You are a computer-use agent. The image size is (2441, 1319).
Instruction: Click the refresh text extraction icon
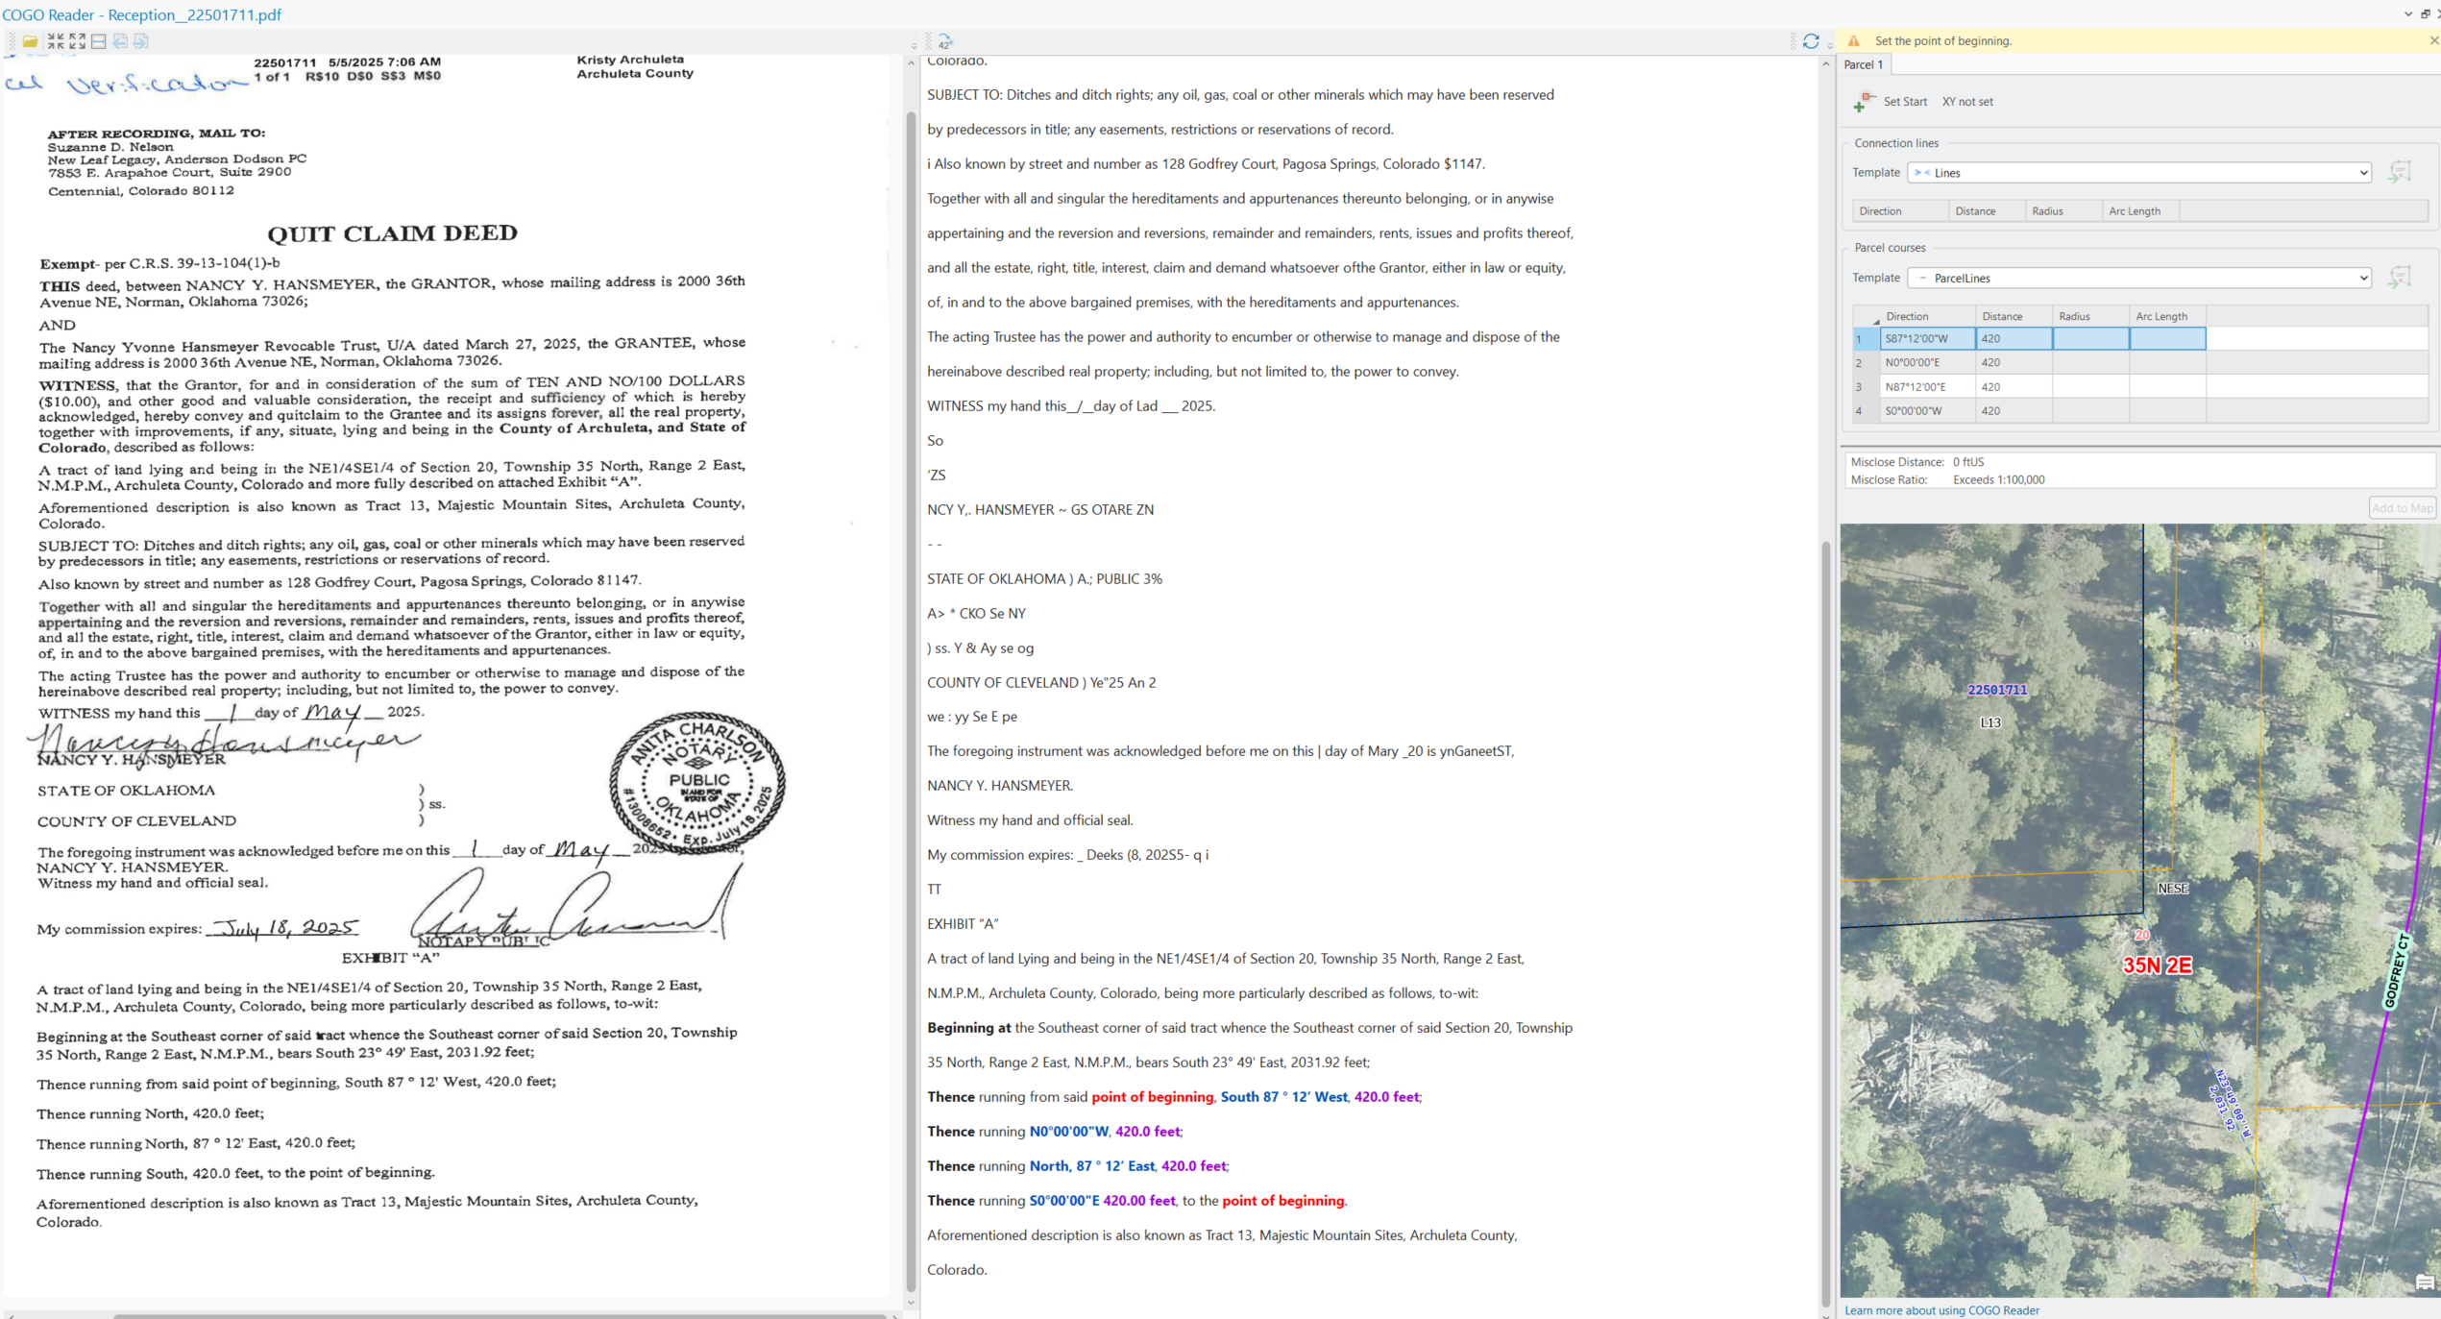[x=1811, y=41]
